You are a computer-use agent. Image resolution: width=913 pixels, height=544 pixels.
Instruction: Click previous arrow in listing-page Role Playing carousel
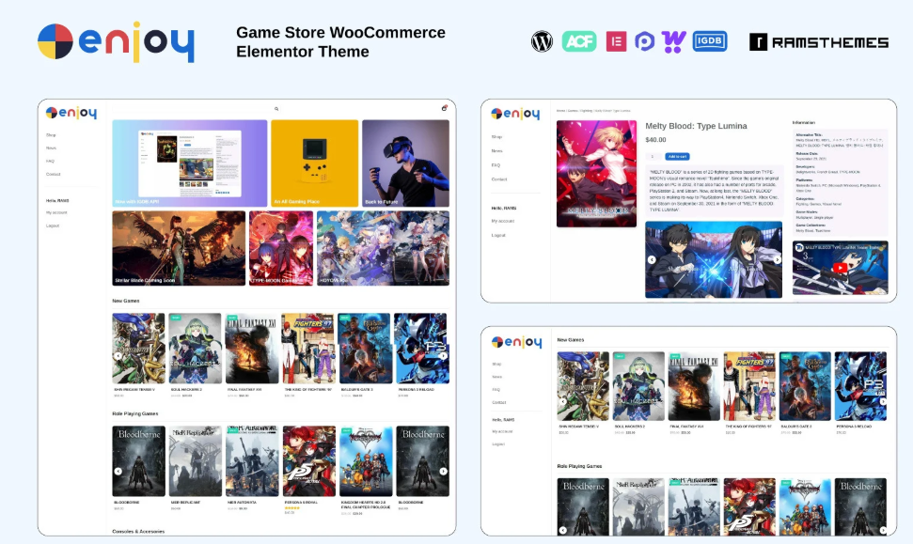[562, 530]
